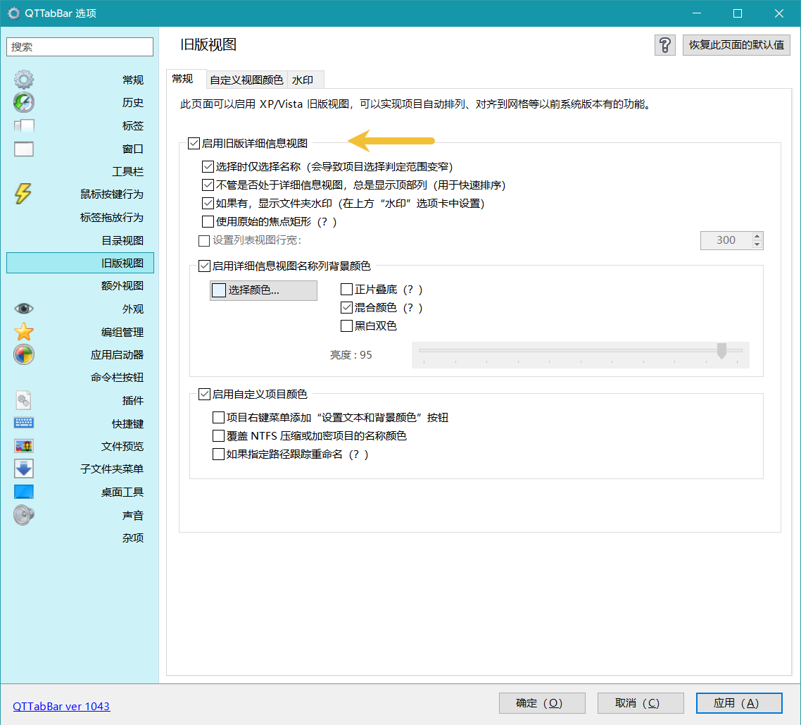The image size is (801, 725).
Task: Open the 声音 speaker icon
Action: click(x=24, y=515)
